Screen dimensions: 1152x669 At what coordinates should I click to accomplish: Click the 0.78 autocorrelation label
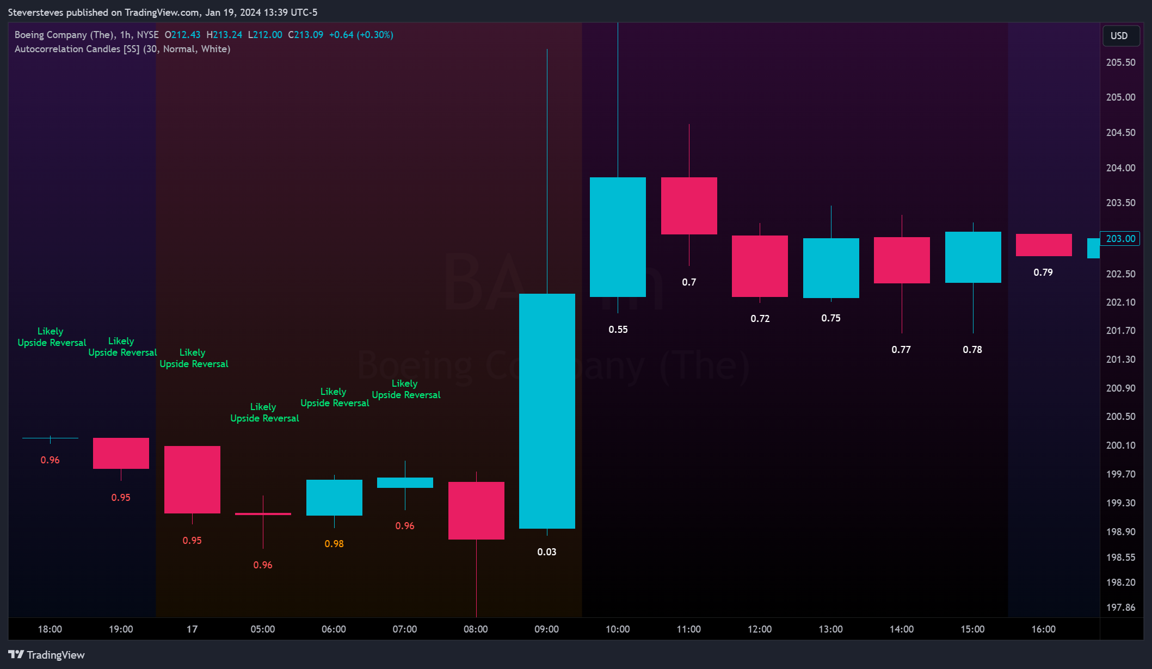[x=972, y=350]
